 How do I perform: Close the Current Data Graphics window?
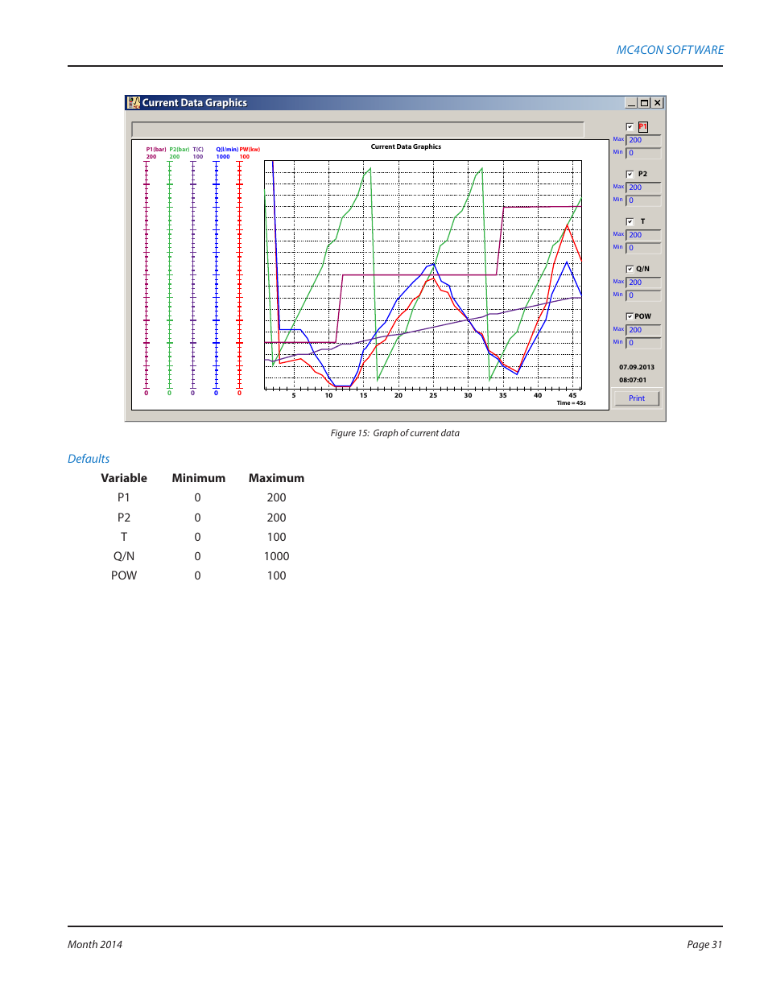tap(657, 103)
